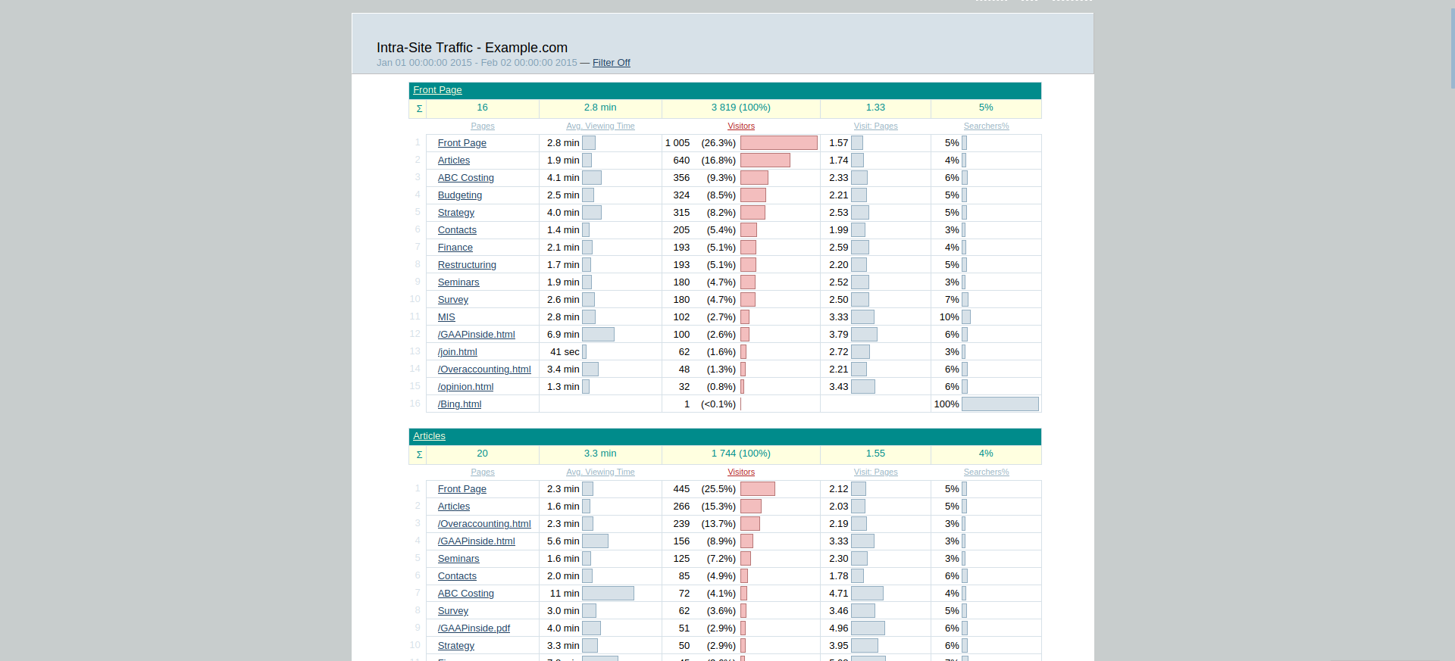Click the Filter Off link
Viewport: 1455px width, 661px height.
pos(611,63)
